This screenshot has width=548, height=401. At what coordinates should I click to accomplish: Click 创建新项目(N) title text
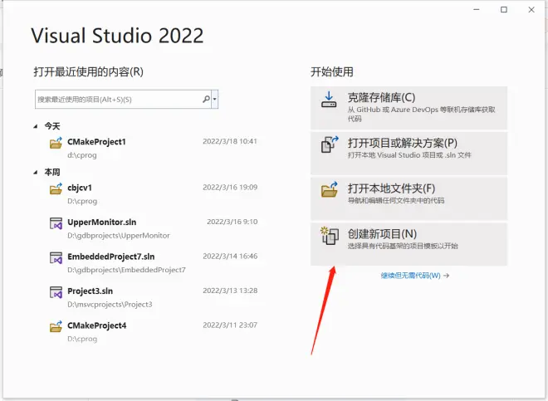pyautogui.click(x=382, y=234)
